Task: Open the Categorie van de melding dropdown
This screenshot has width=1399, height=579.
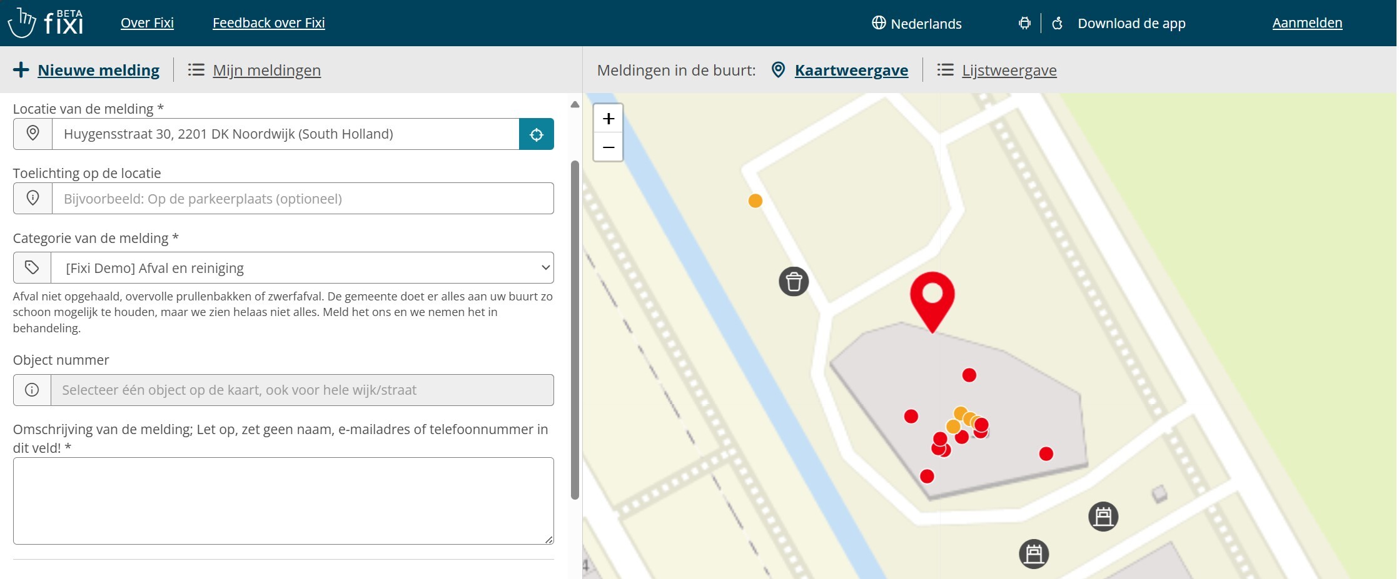Action: (302, 268)
